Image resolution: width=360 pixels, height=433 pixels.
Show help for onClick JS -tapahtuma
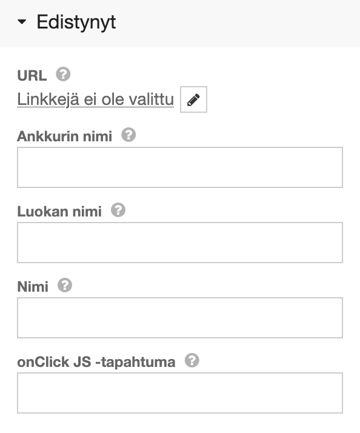coord(192,360)
